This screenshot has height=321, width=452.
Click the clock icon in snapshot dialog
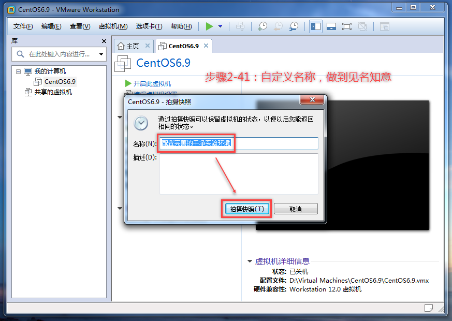pyautogui.click(x=141, y=123)
